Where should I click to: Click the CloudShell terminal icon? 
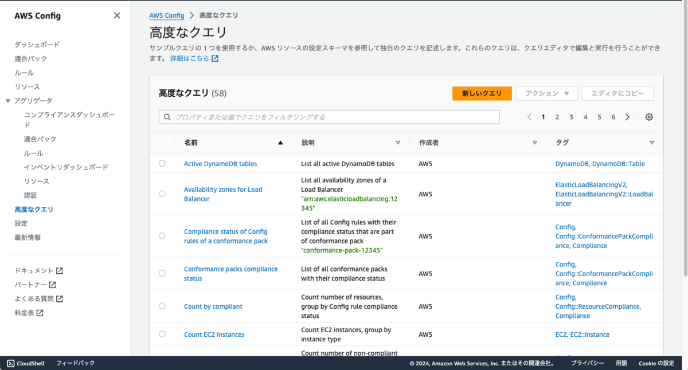pyautogui.click(x=10, y=363)
